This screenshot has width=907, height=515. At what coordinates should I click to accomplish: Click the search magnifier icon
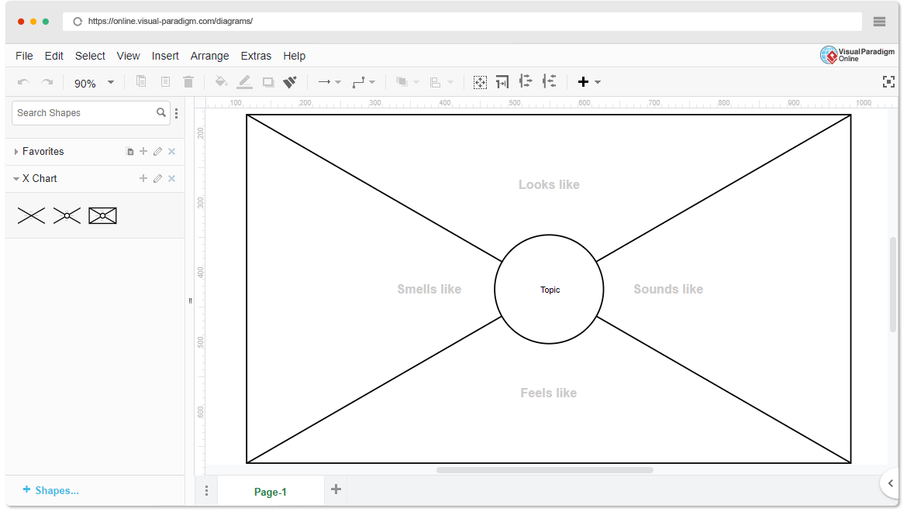coord(161,113)
